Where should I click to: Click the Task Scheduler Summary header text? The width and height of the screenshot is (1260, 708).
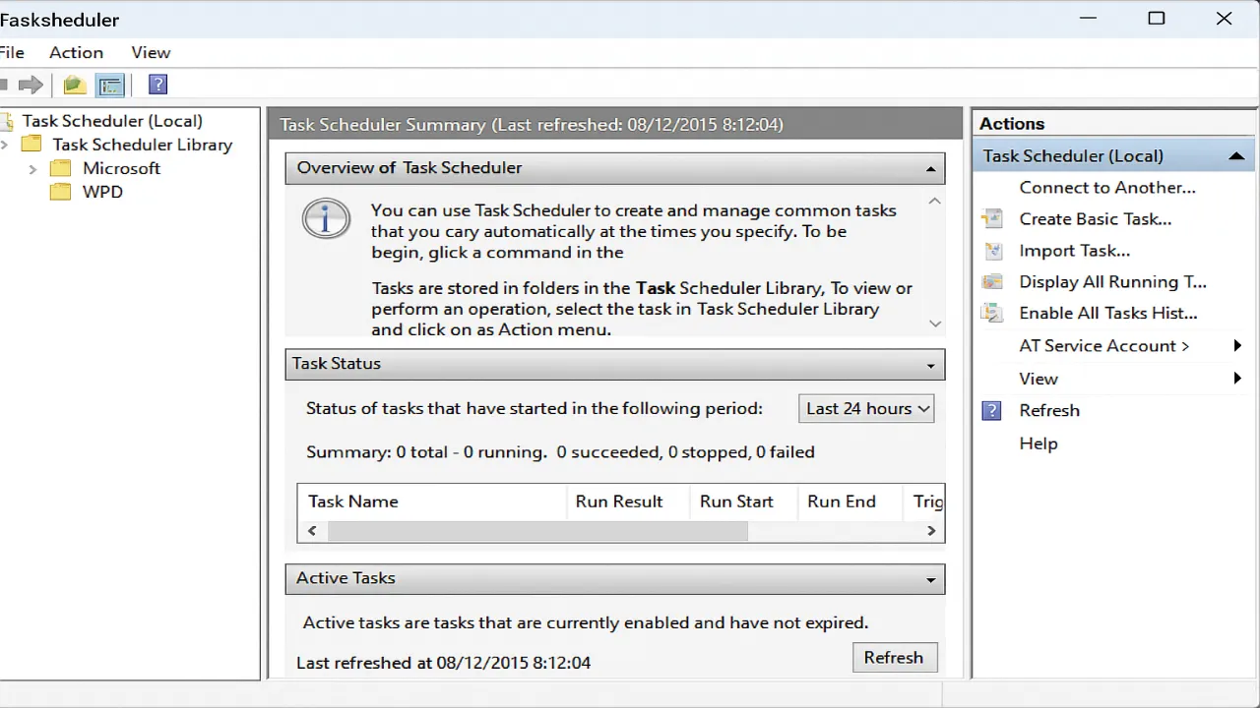(x=532, y=125)
